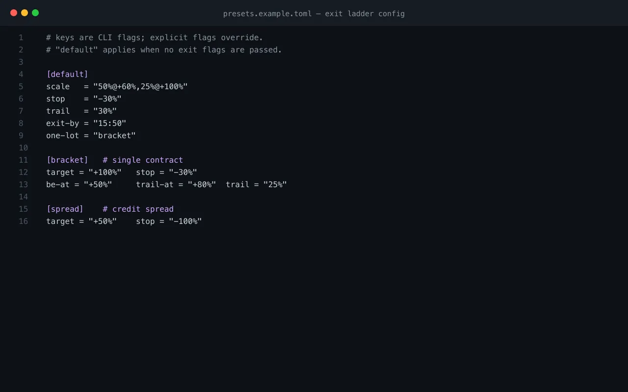Click the be-at key
The height and width of the screenshot is (392, 628).
(x=58, y=185)
